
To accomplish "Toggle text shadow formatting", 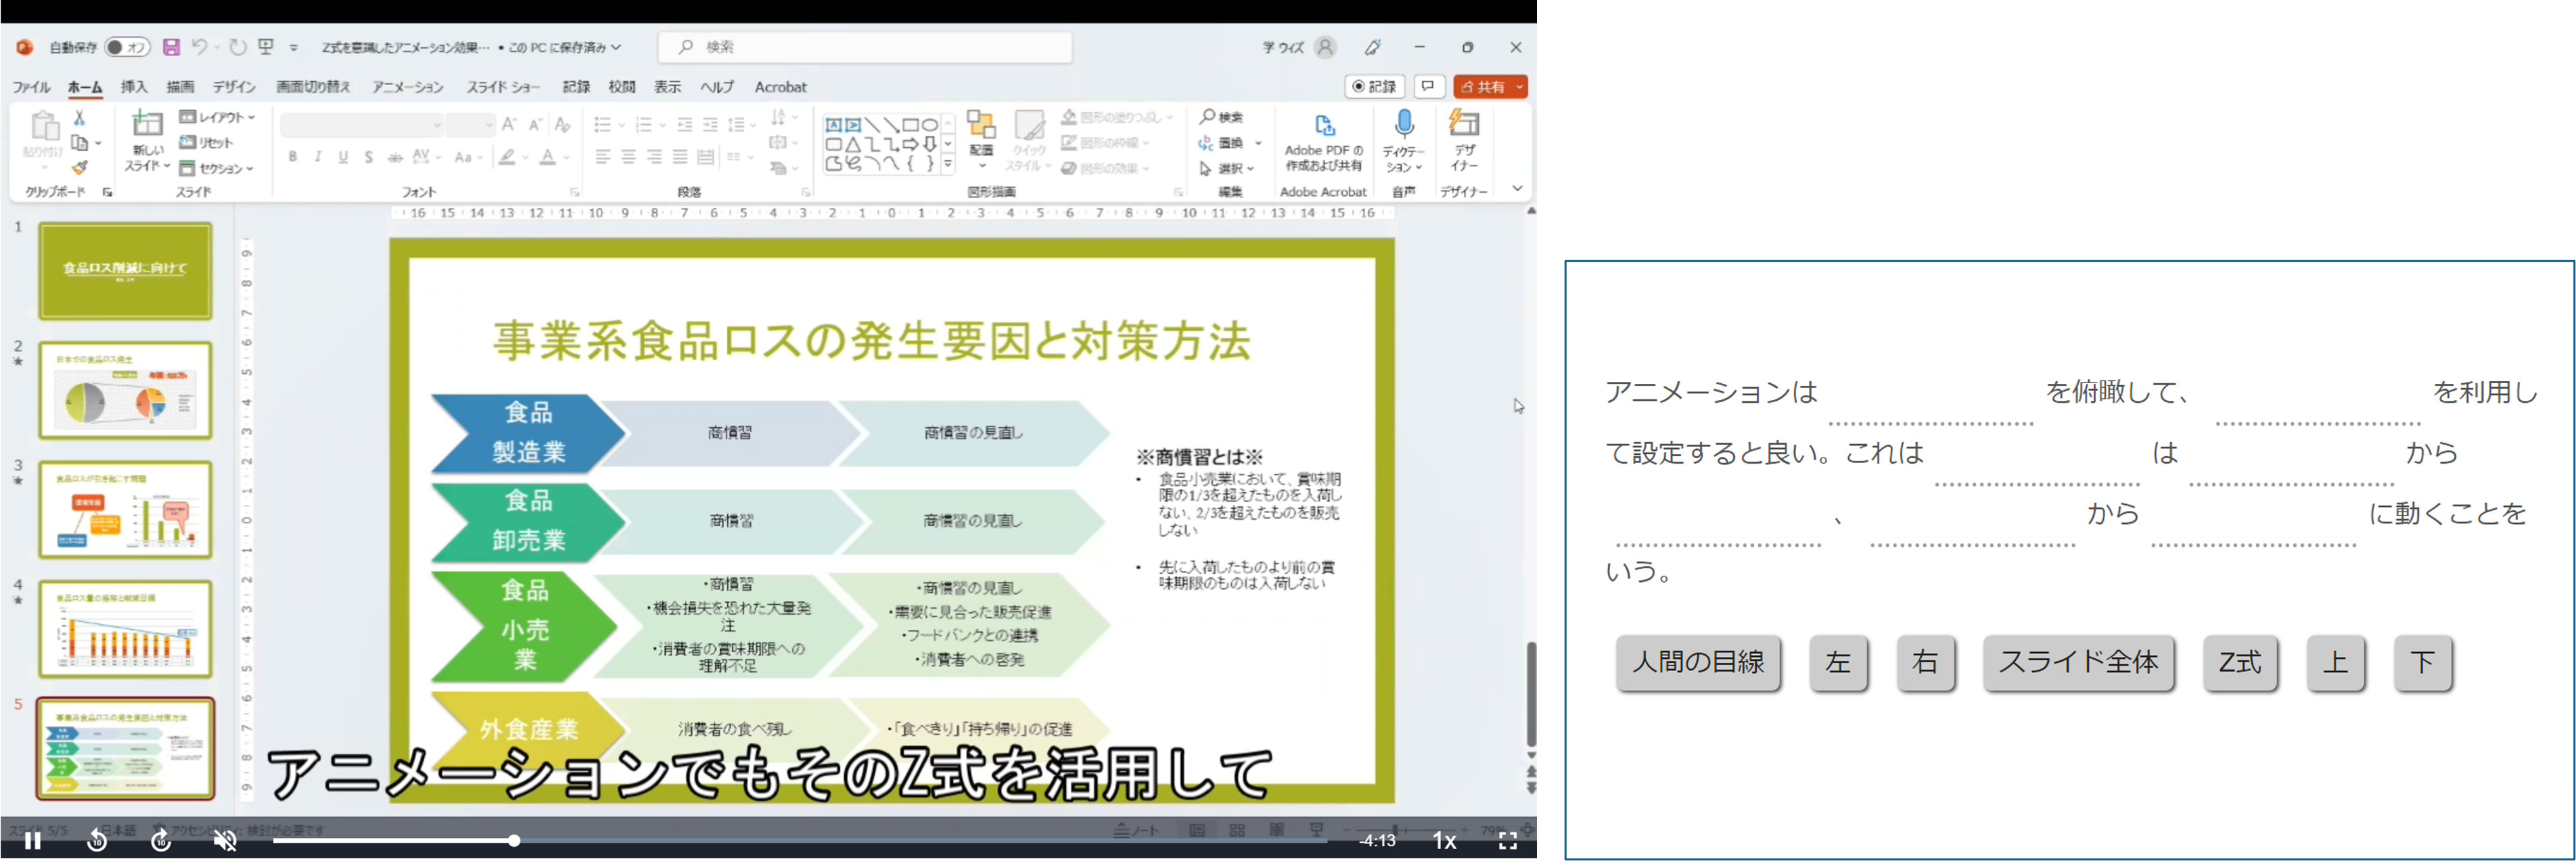I will coord(369,157).
